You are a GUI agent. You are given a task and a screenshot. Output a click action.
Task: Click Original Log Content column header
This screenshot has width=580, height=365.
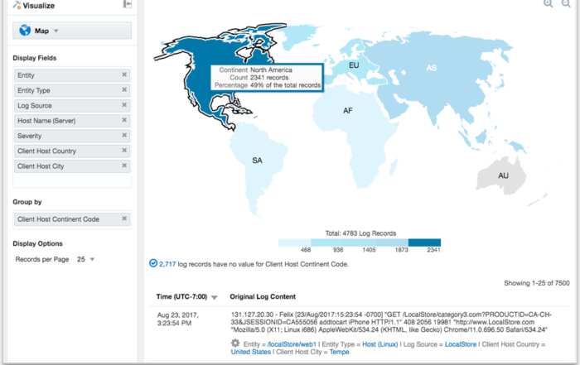coord(263,296)
